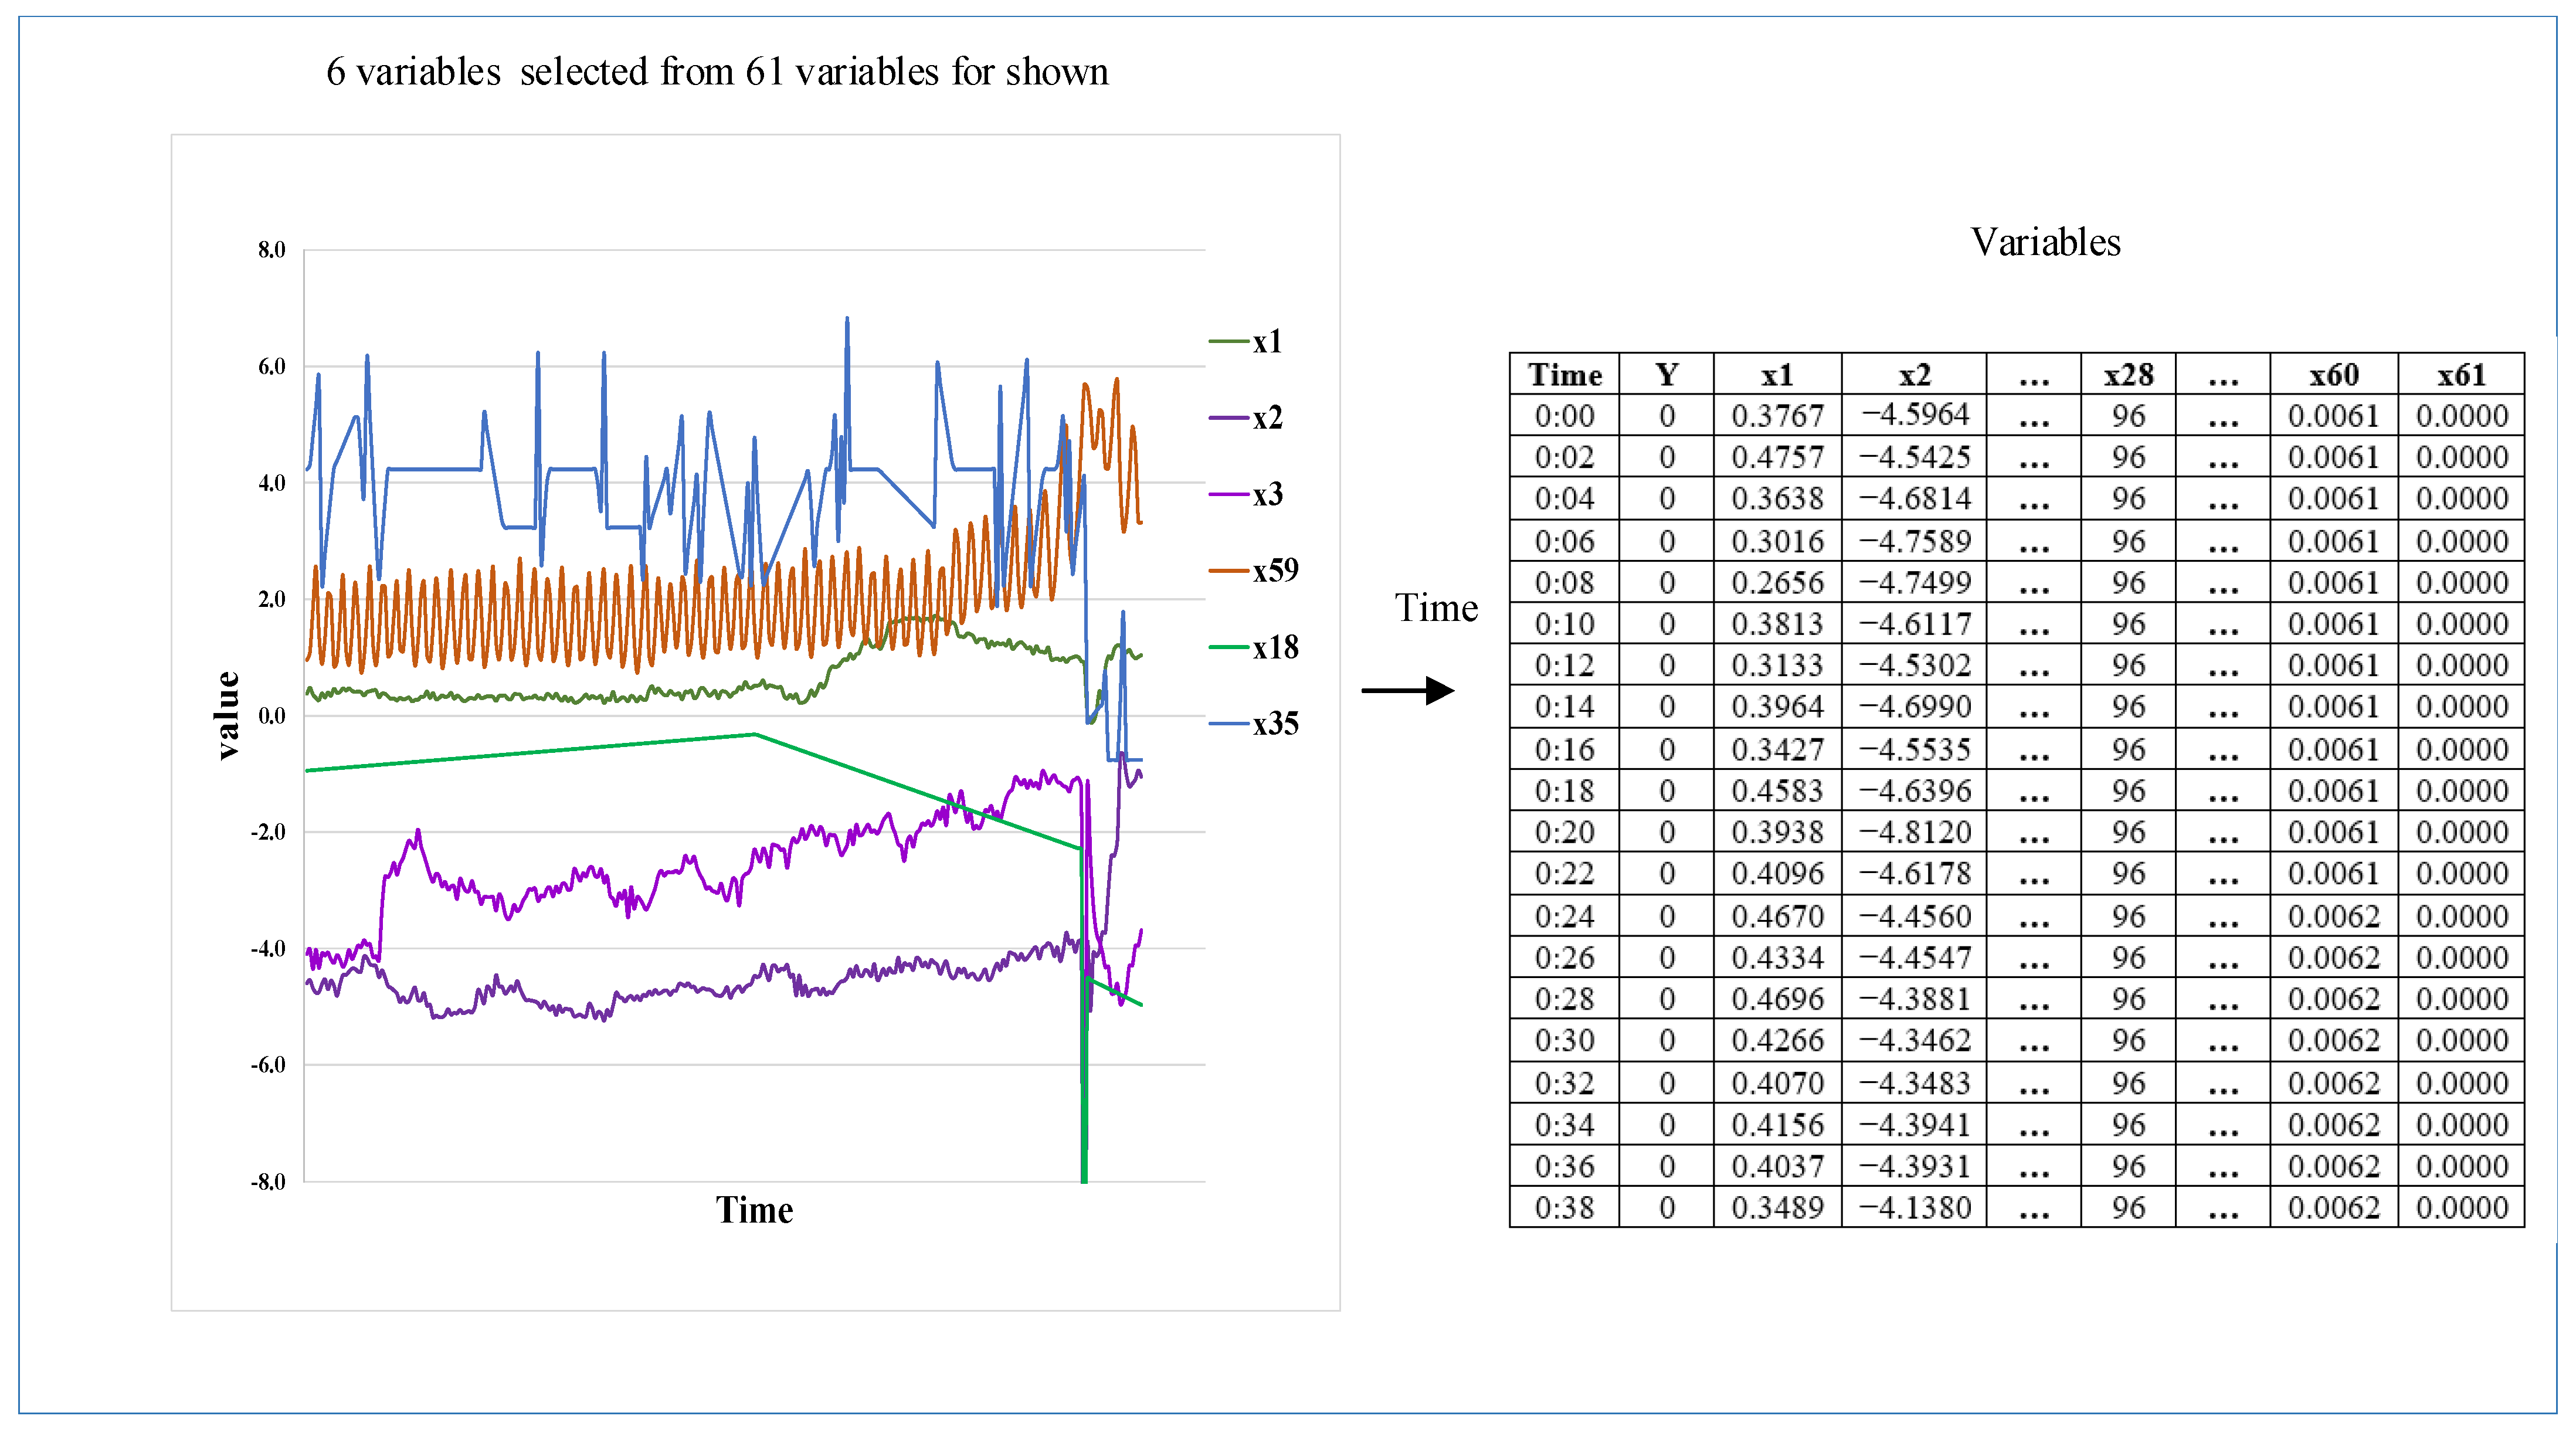Click the Variables heading above table
This screenshot has height=1436, width=2576.
(2045, 242)
